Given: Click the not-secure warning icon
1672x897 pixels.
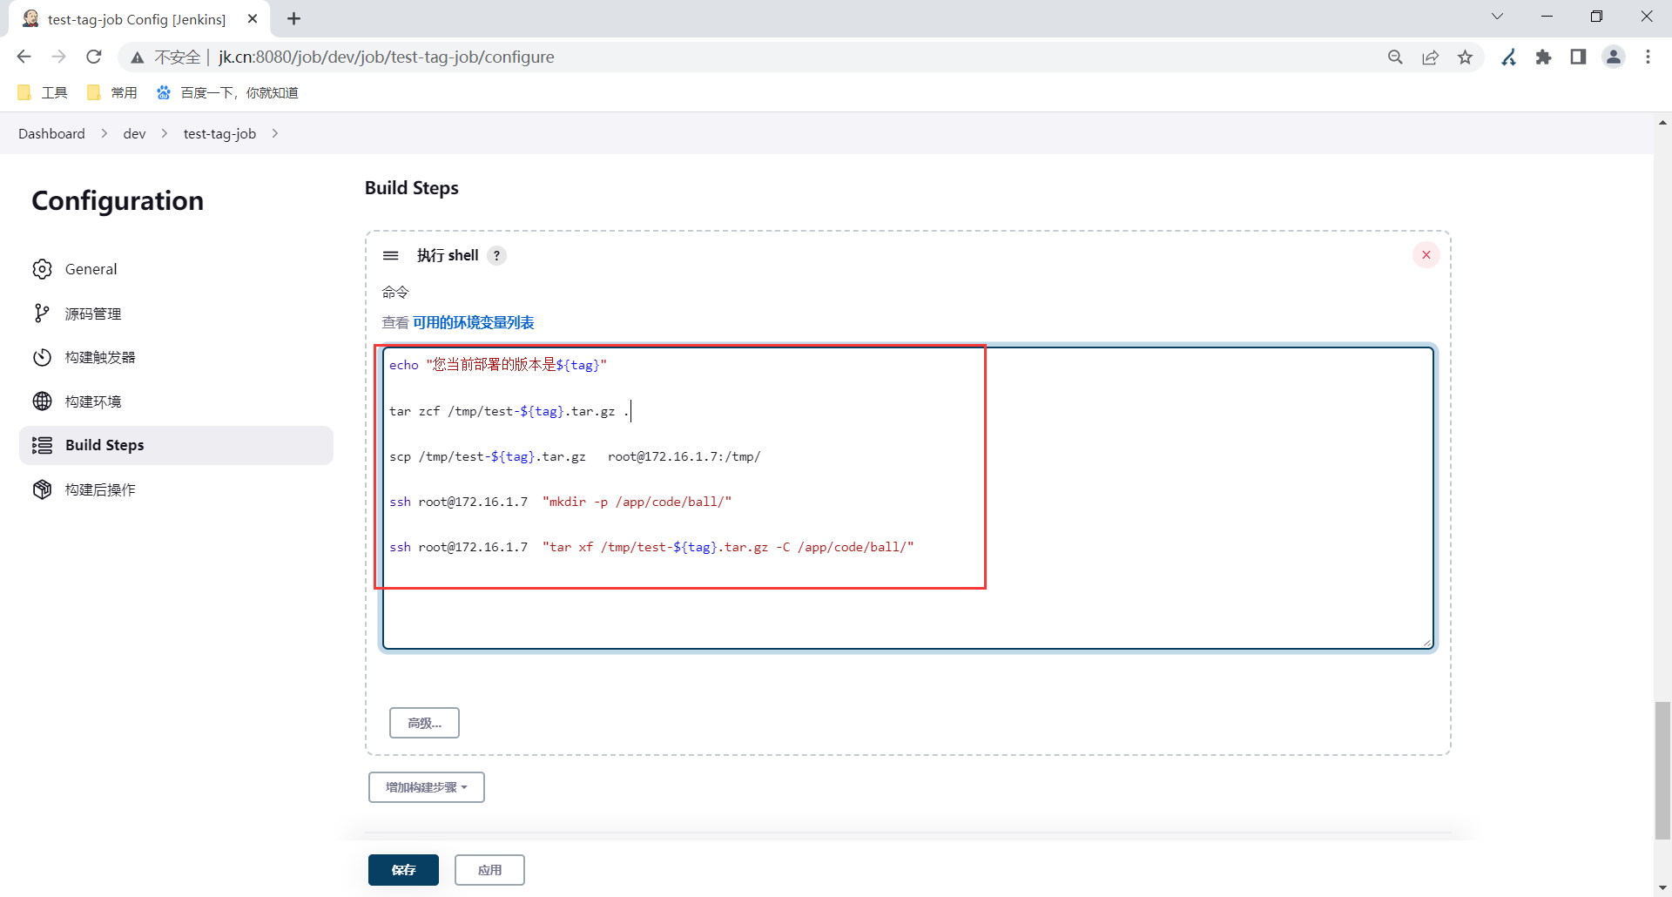Looking at the screenshot, I should click(137, 57).
